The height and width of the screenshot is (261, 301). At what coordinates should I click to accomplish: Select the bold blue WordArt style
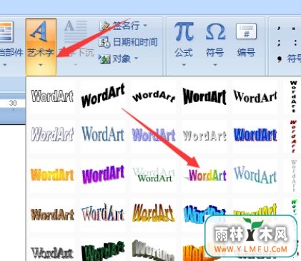click(x=255, y=135)
